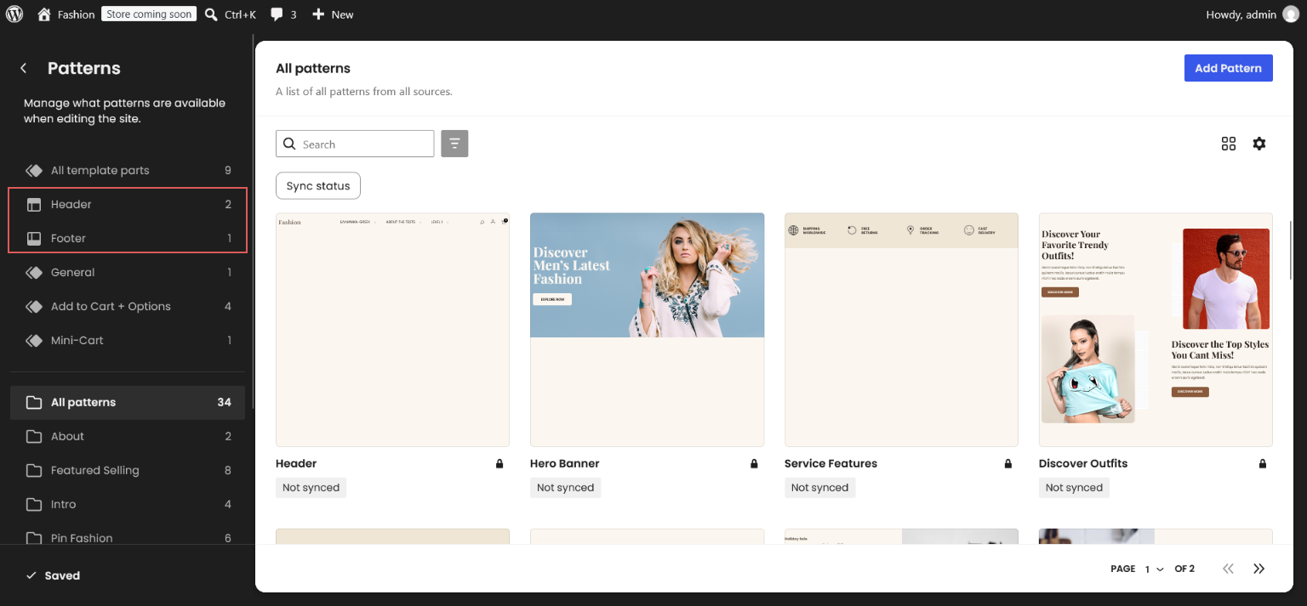Select All patterns category
This screenshot has width=1307, height=606.
tap(128, 402)
